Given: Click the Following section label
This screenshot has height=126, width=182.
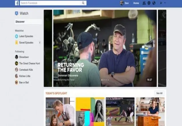Looking at the screenshot, I should pos(19,52).
